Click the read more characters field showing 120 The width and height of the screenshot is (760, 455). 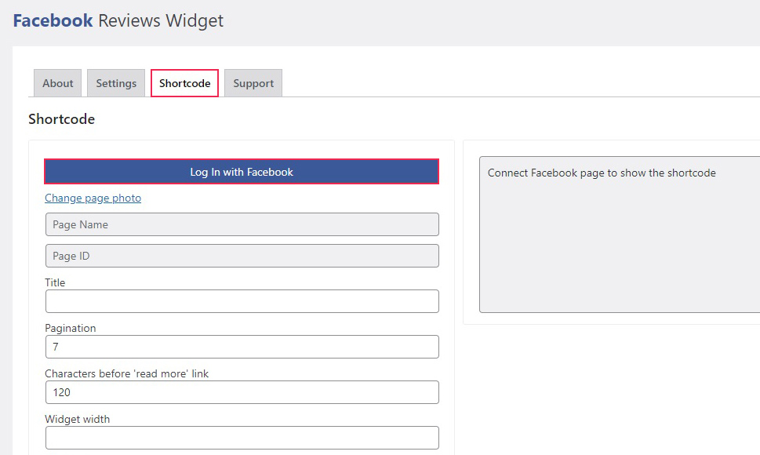click(242, 392)
